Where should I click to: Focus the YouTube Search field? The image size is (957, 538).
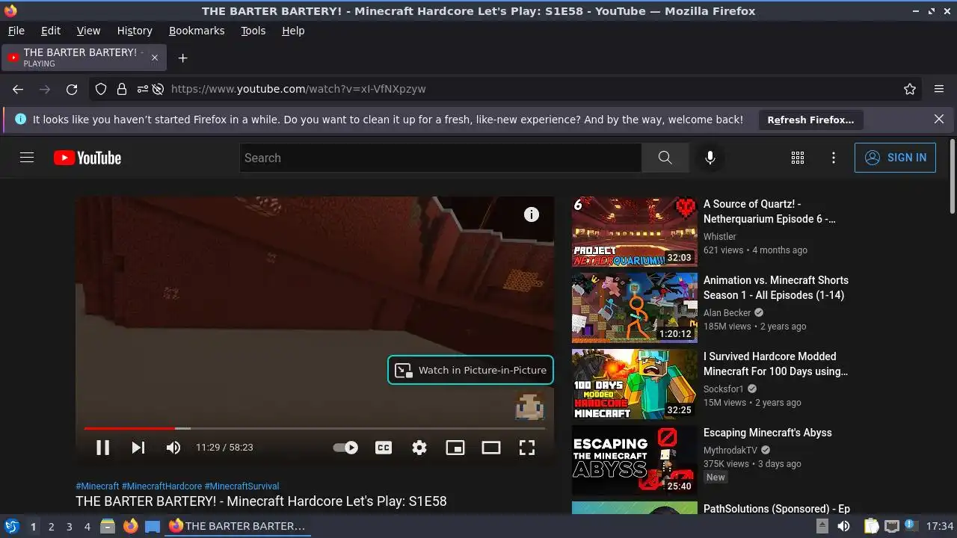440,158
